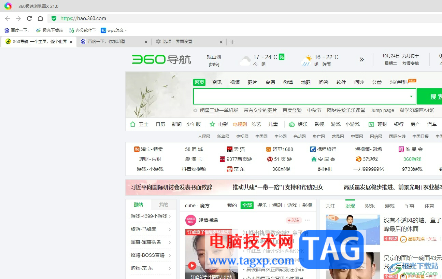This screenshot has width=442, height=279.
Task: Open the 极光下载站 bookmark
Action: click(x=49, y=30)
